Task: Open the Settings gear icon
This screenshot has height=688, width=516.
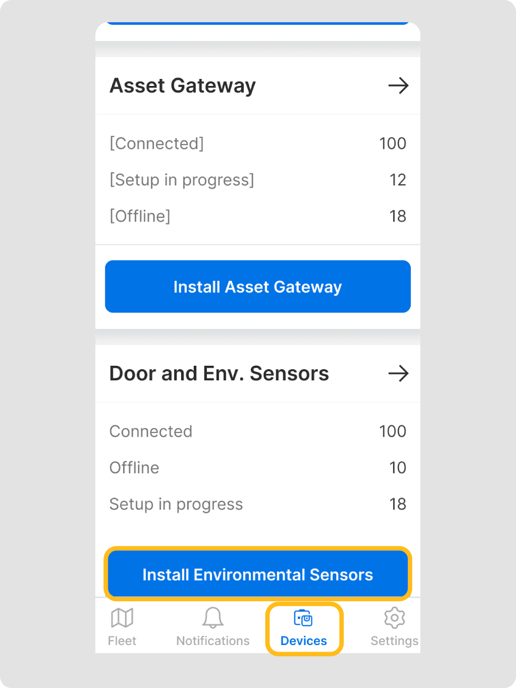Action: point(394,618)
